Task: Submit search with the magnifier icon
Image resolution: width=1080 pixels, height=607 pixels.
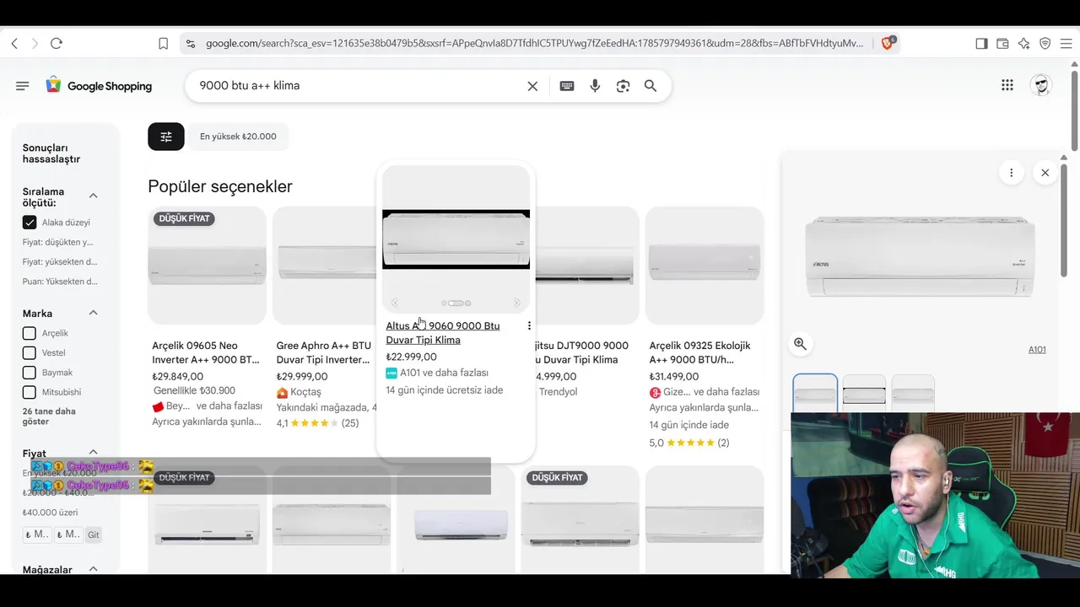Action: (651, 86)
